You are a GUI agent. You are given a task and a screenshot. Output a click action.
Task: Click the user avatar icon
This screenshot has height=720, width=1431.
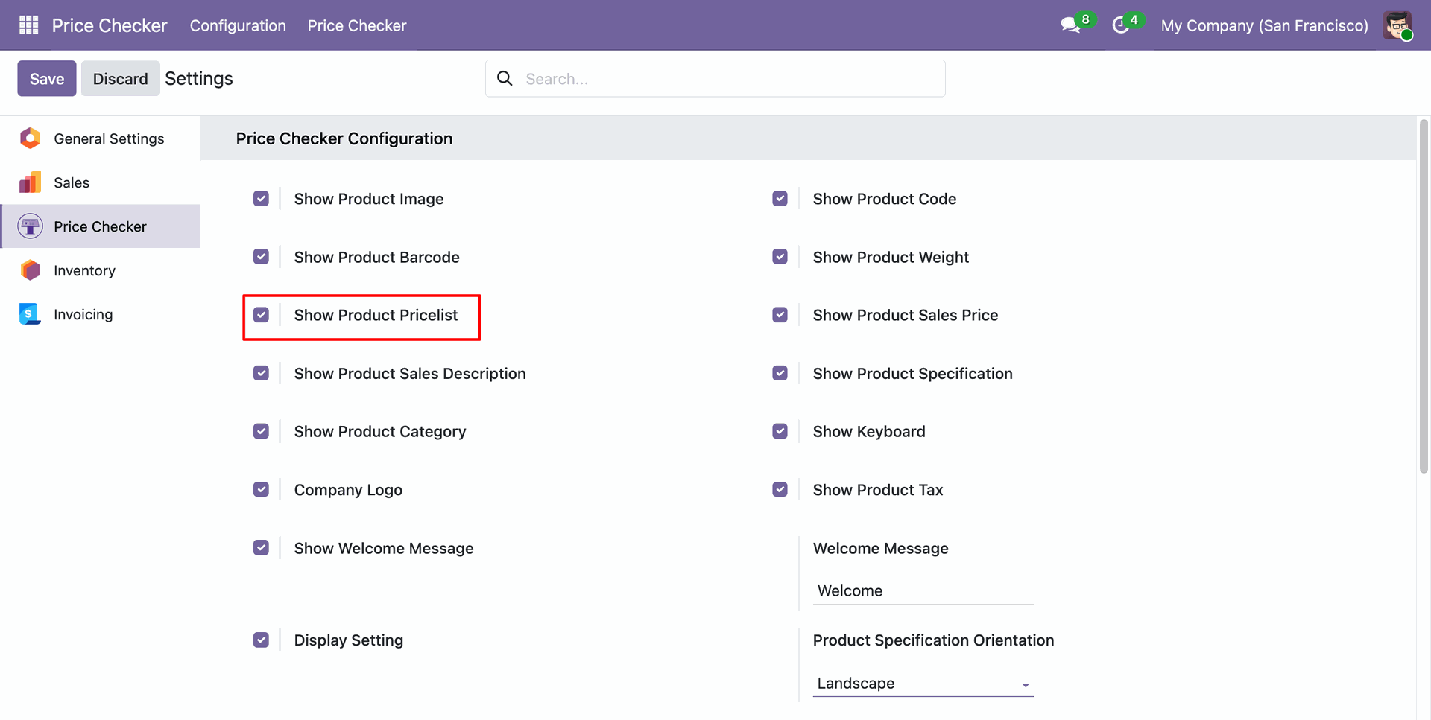[x=1397, y=25]
